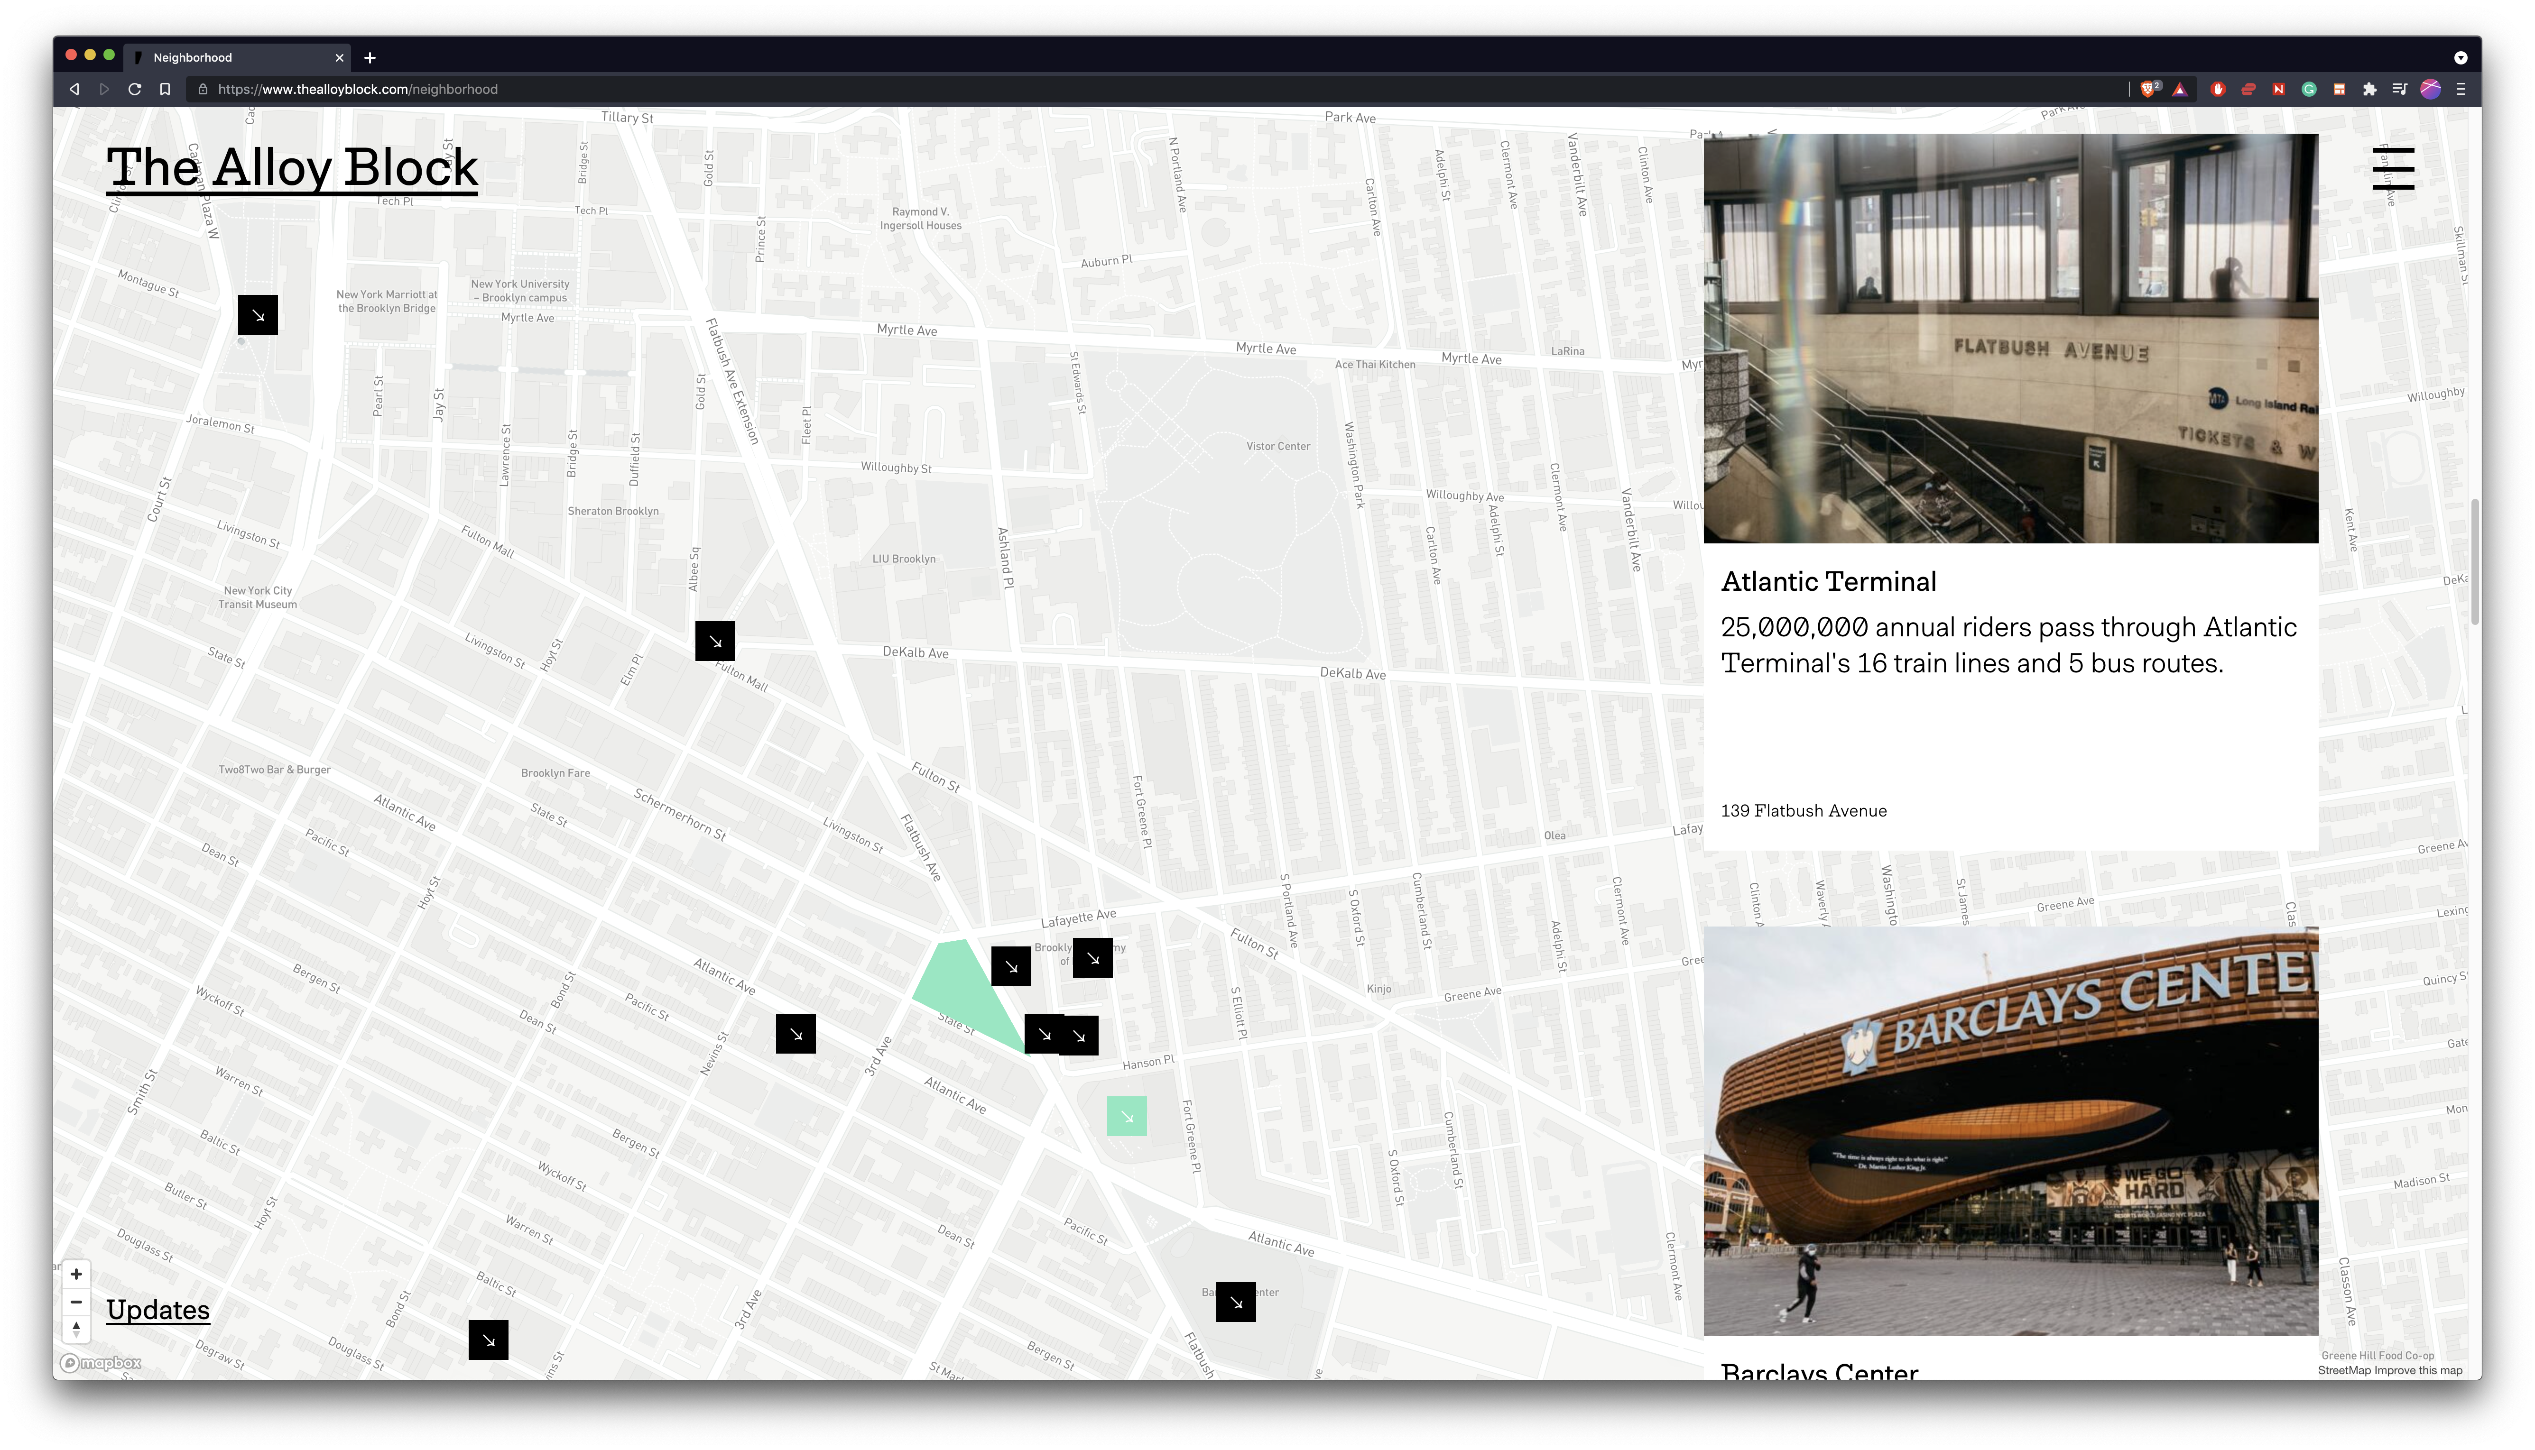Open Brave Shields lion icon

click(x=2149, y=89)
